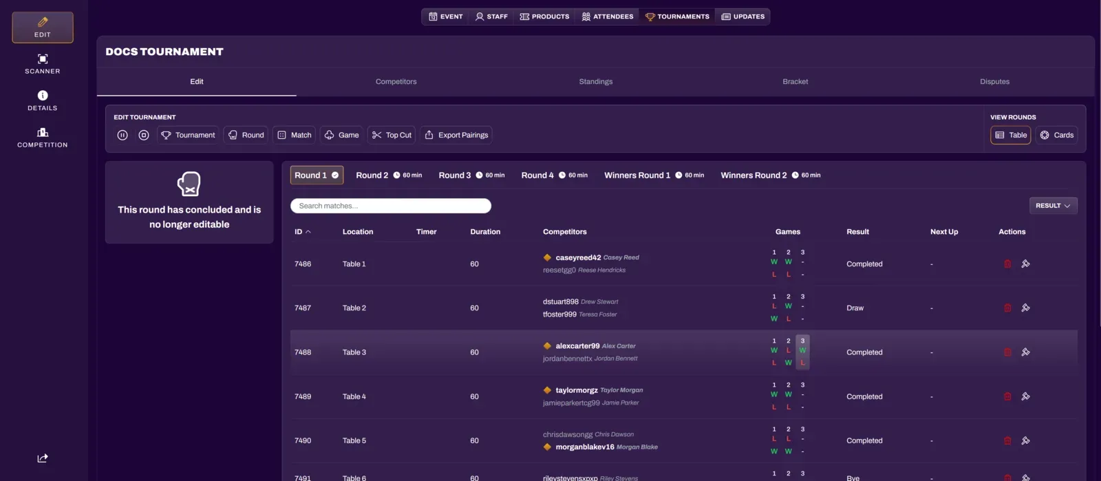Expand the RESULT filter dropdown
1101x481 pixels.
pos(1053,206)
